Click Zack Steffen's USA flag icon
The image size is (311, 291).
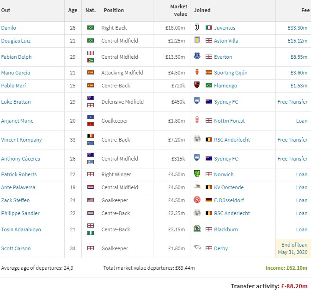tap(91, 200)
